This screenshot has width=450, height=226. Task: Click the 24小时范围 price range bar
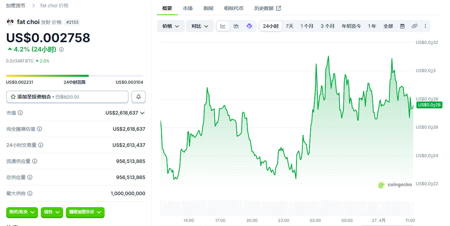75,76
